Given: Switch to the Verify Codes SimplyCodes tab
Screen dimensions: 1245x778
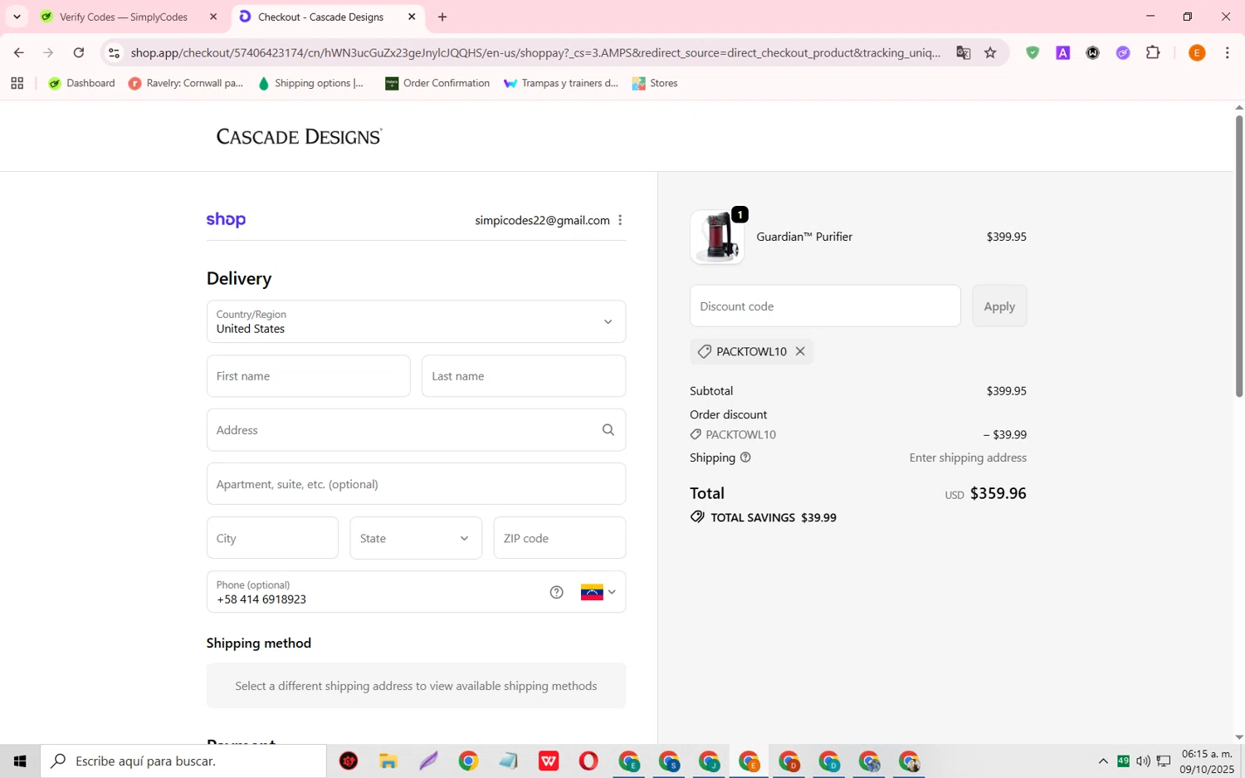Looking at the screenshot, I should click(124, 17).
